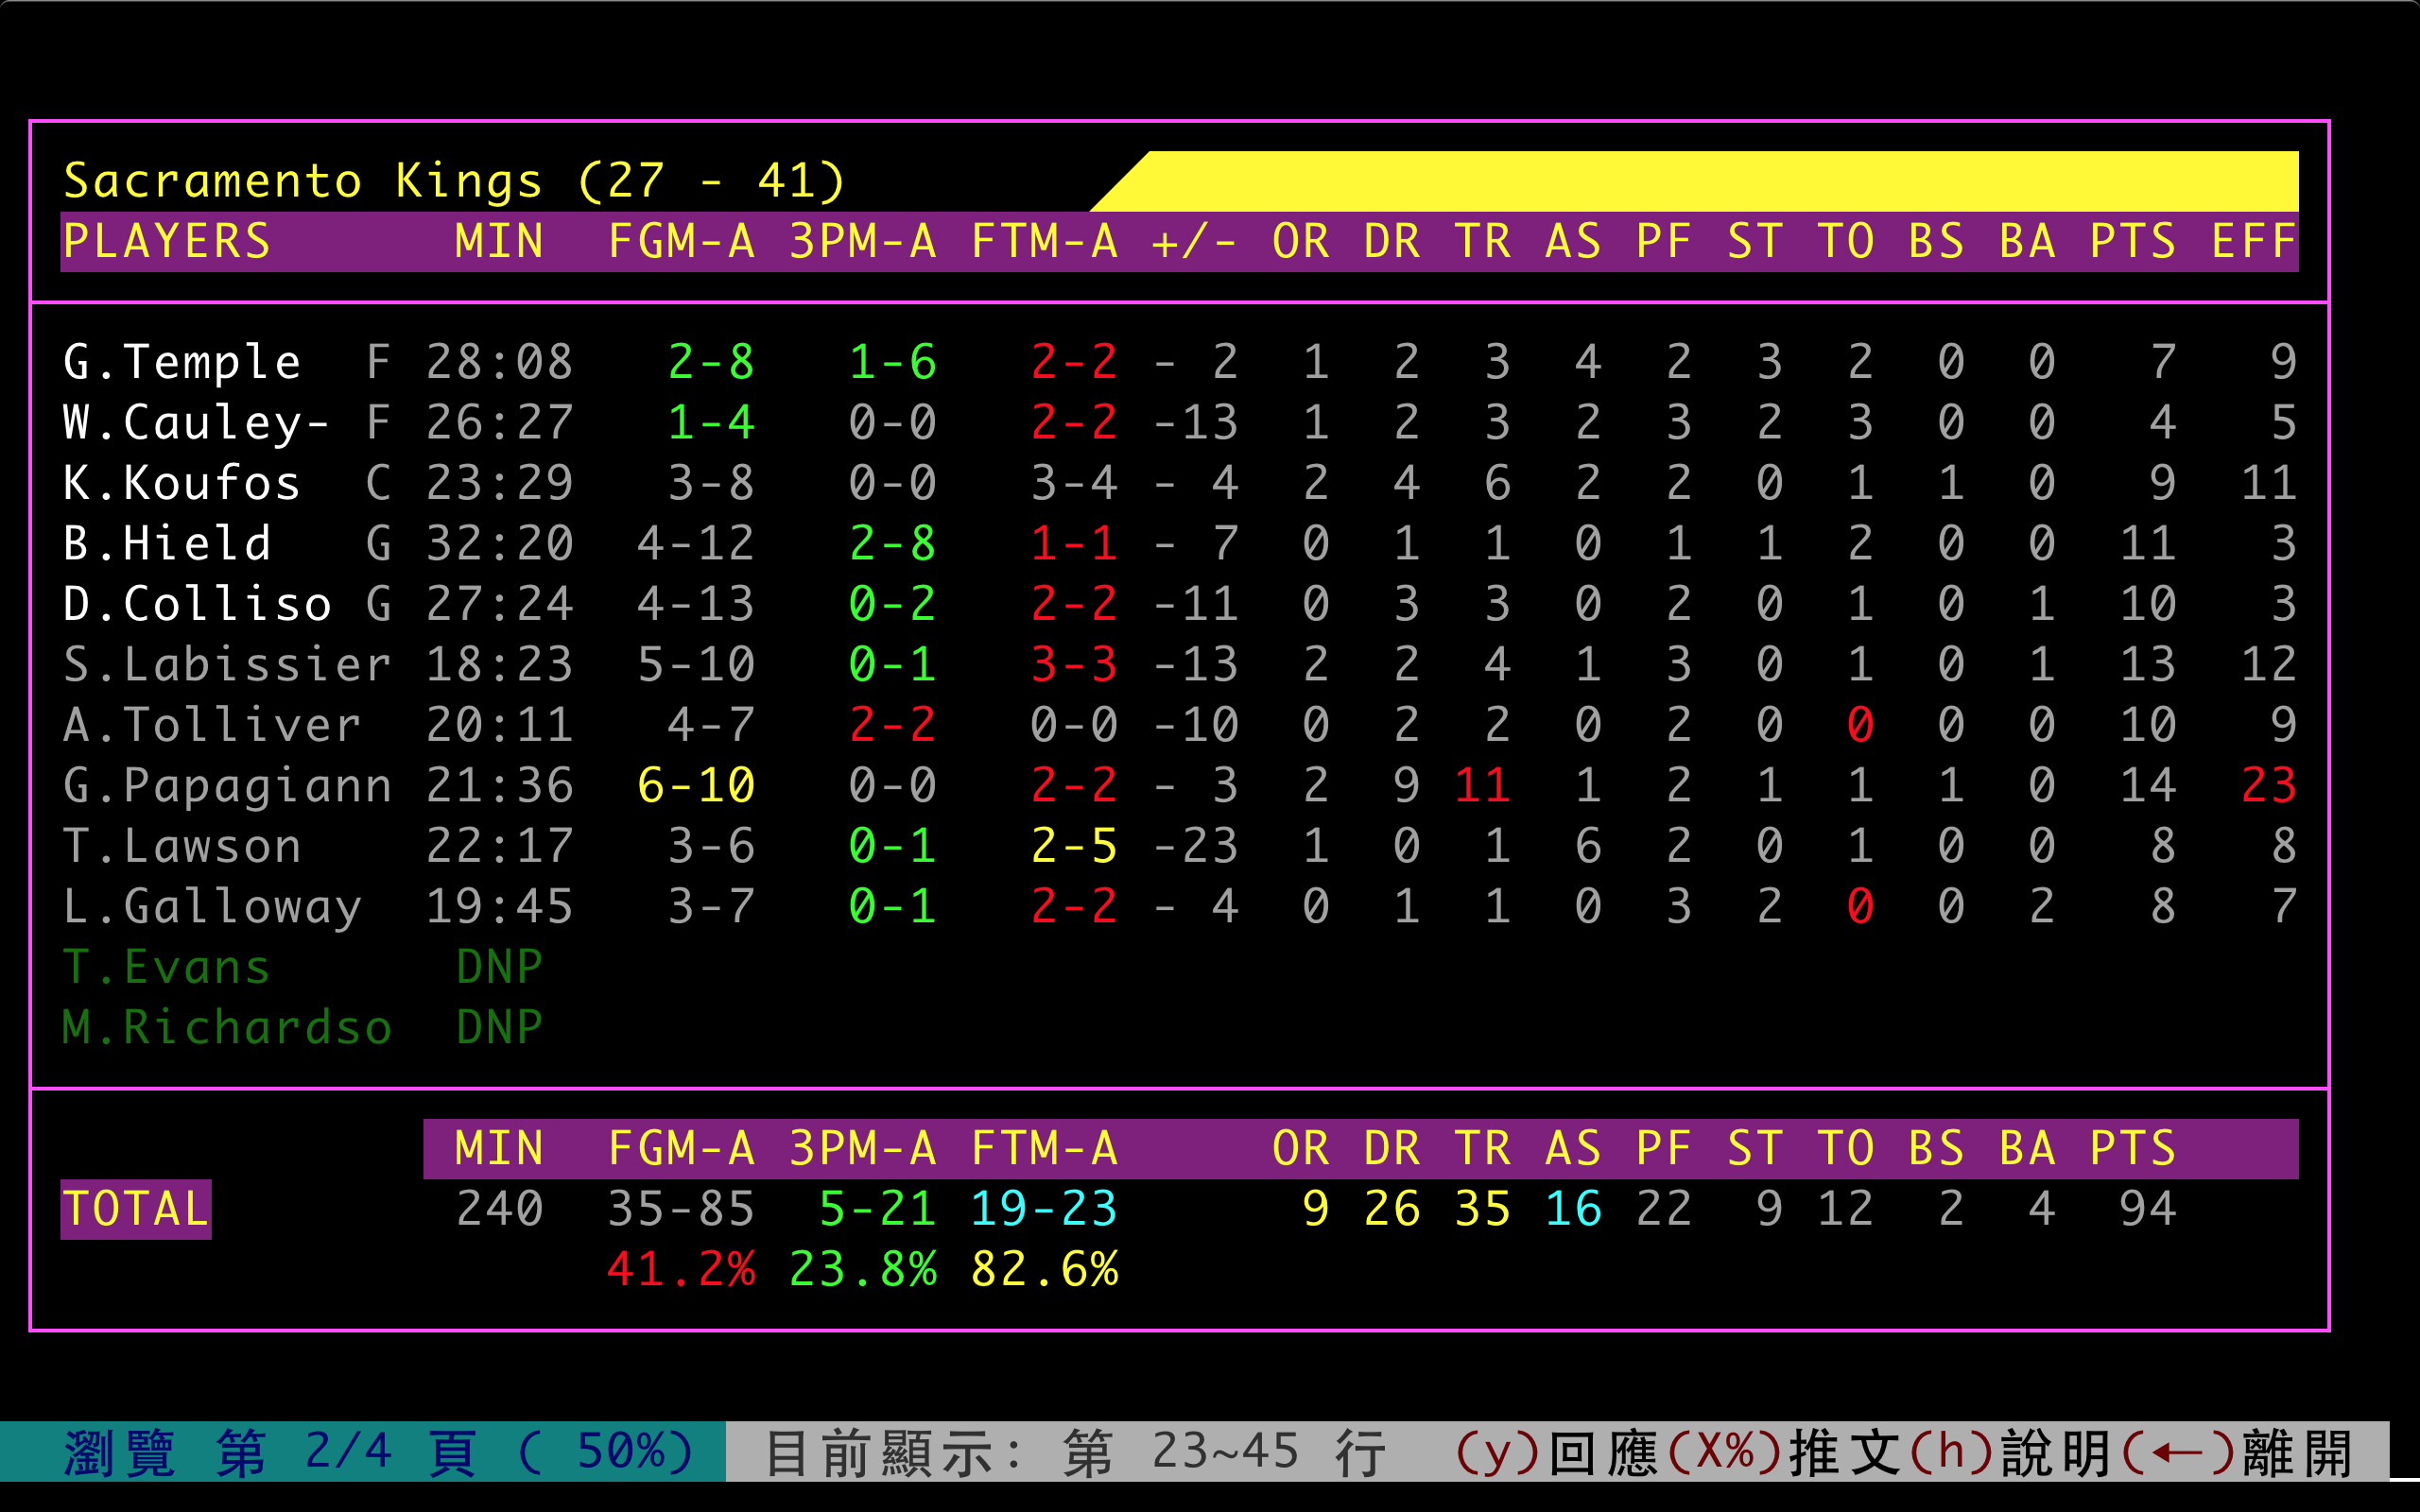Viewport: 2420px width, 1512px height.
Task: Click the yellow banner bar
Action: coord(1720,181)
